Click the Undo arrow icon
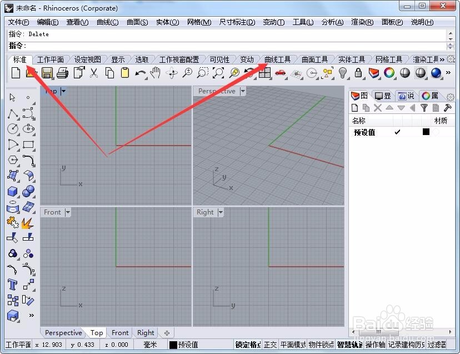460x354 pixels. (141, 73)
